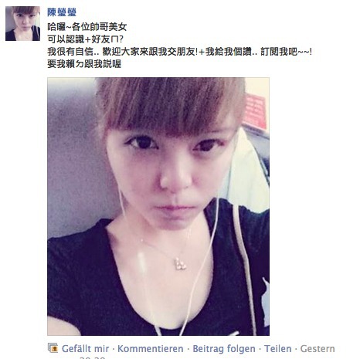Follow the post with Beitrag folgen

click(224, 349)
